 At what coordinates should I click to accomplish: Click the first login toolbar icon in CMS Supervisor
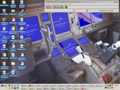click(47, 7)
